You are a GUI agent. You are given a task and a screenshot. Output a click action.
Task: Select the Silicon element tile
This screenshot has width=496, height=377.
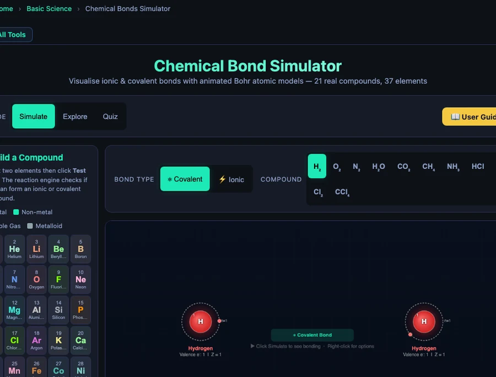(58, 310)
